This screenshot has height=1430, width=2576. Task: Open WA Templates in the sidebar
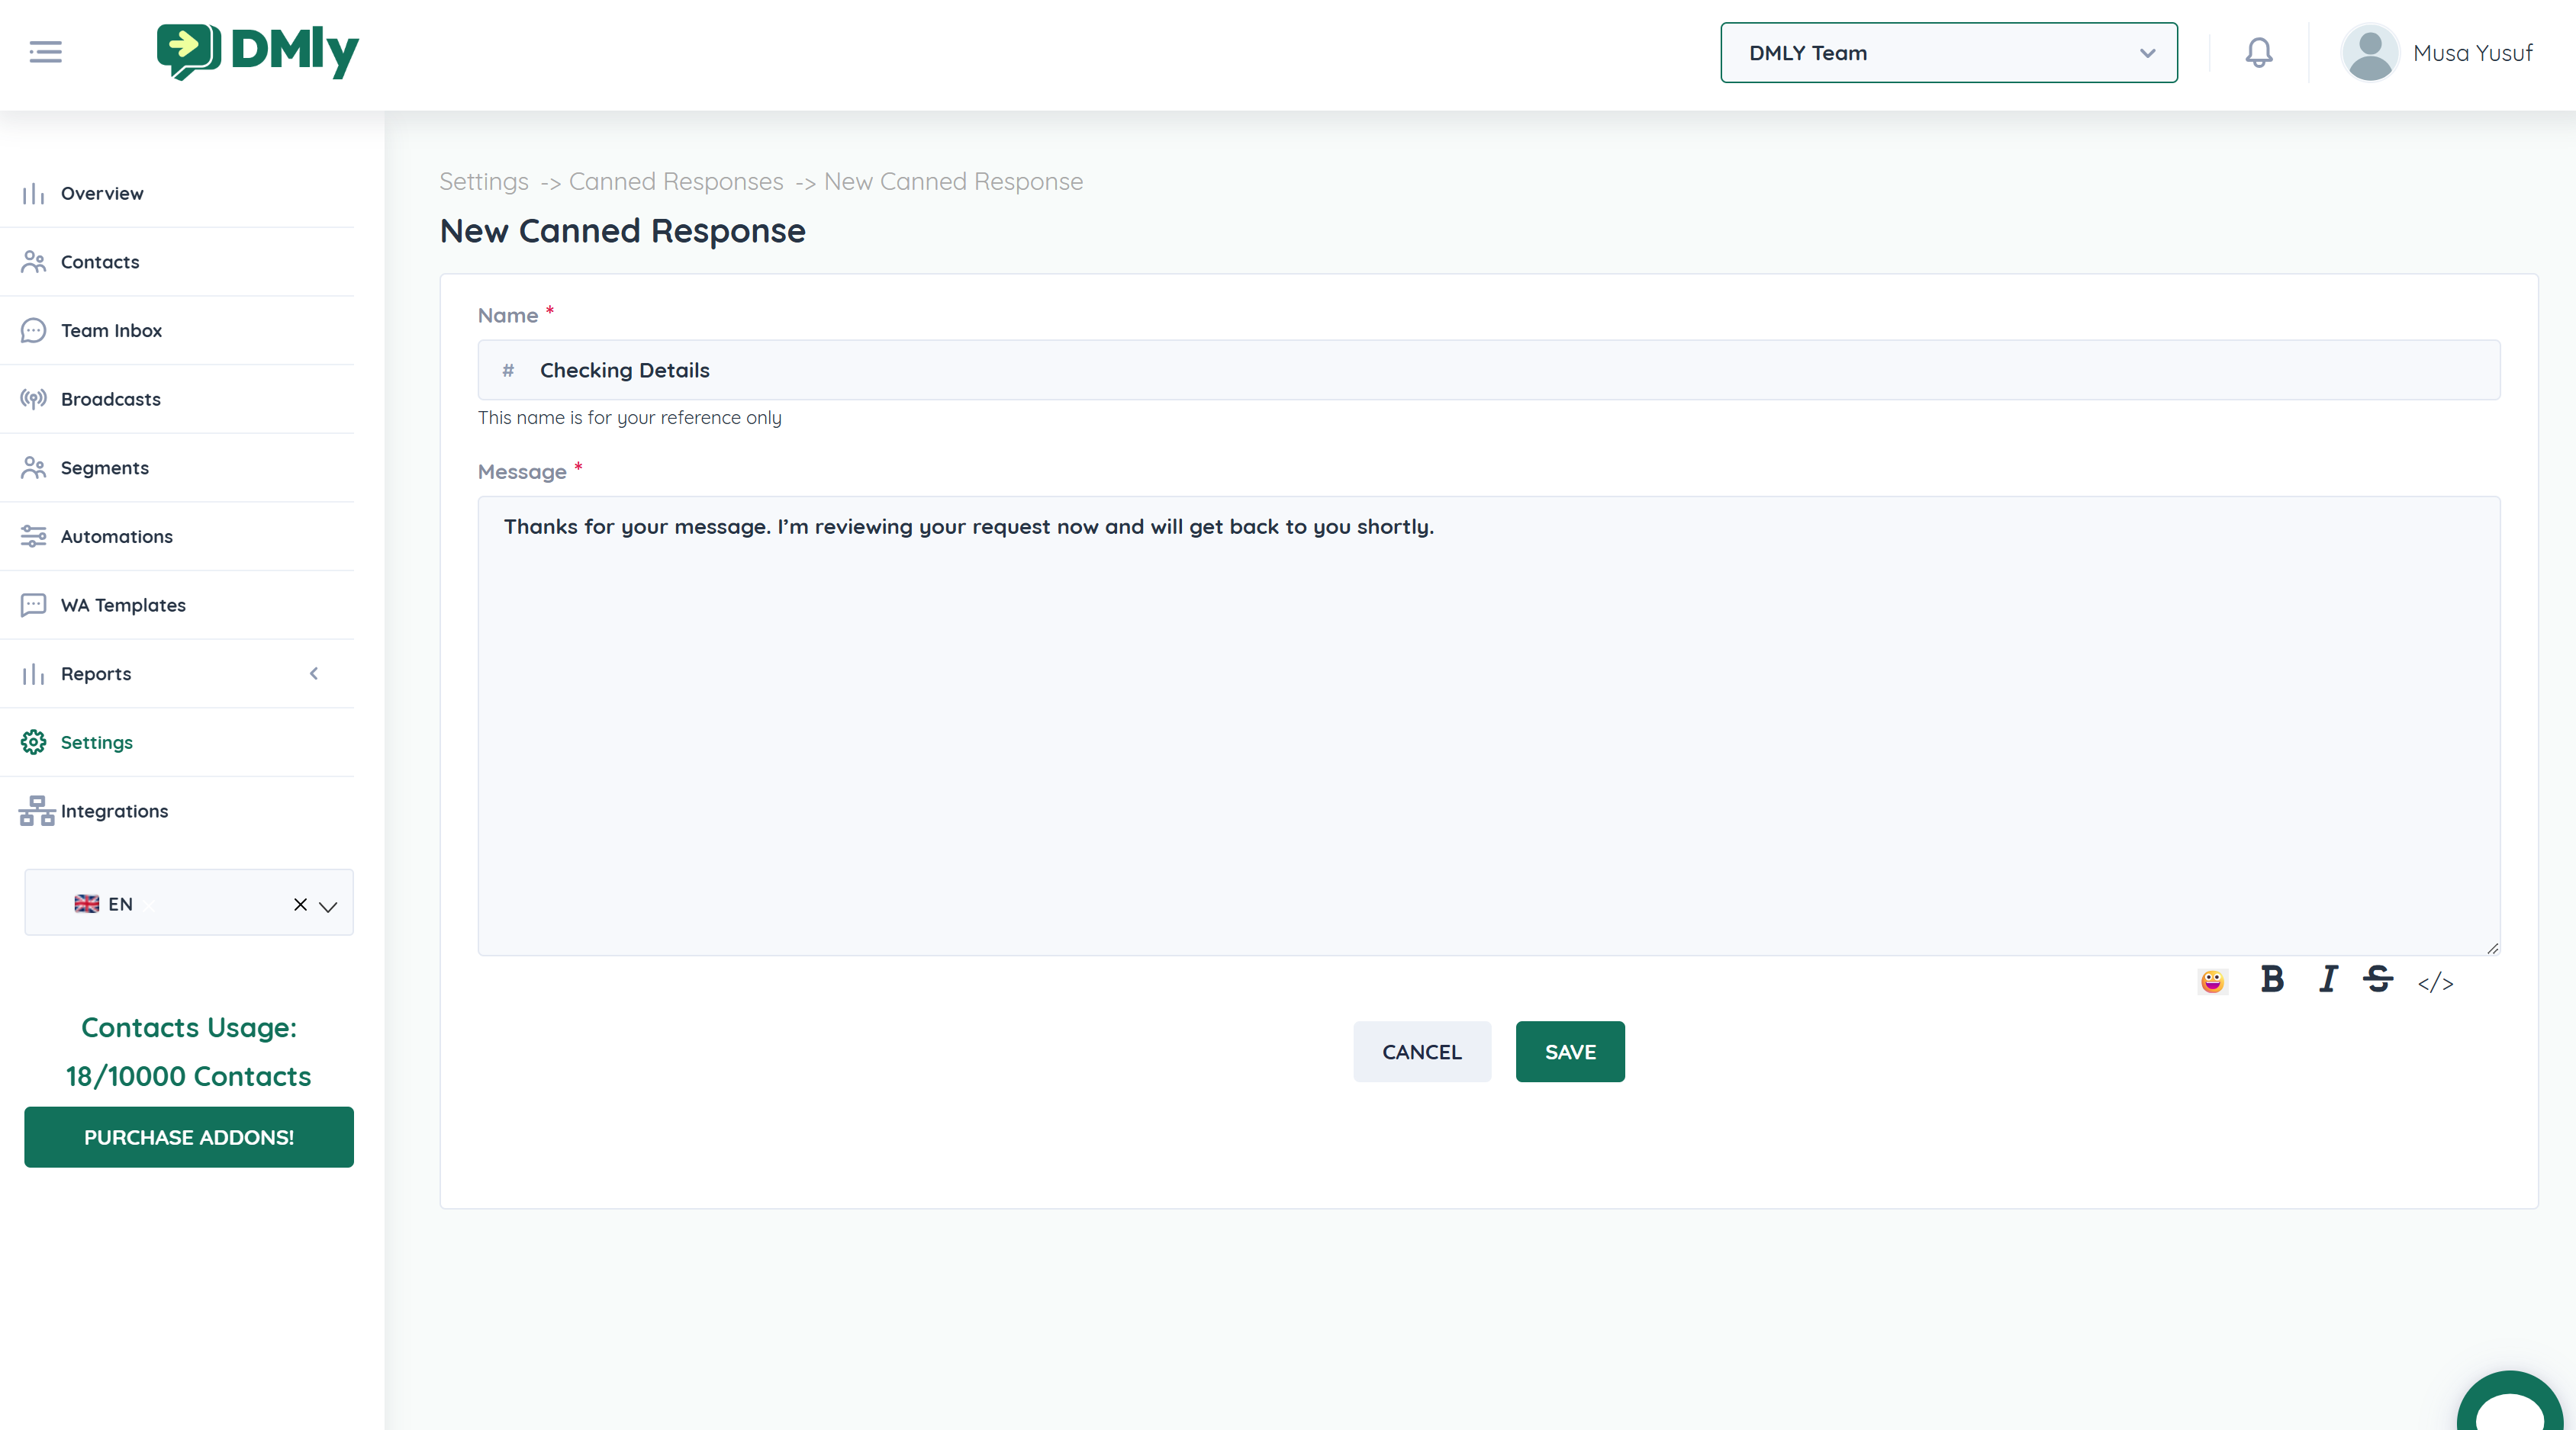tap(123, 605)
